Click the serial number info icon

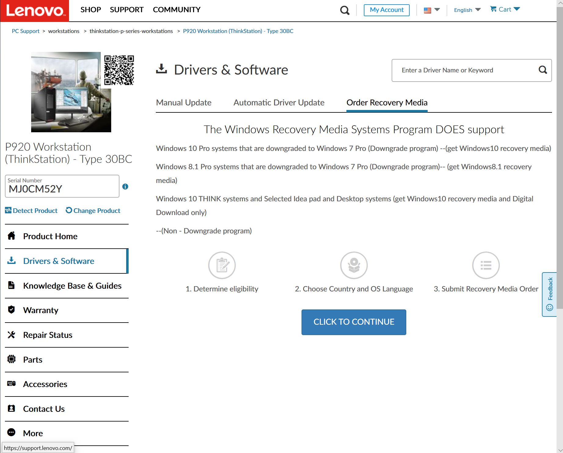125,187
